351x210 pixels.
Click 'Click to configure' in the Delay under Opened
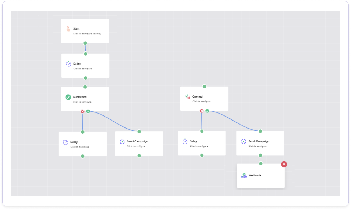pyautogui.click(x=199, y=146)
